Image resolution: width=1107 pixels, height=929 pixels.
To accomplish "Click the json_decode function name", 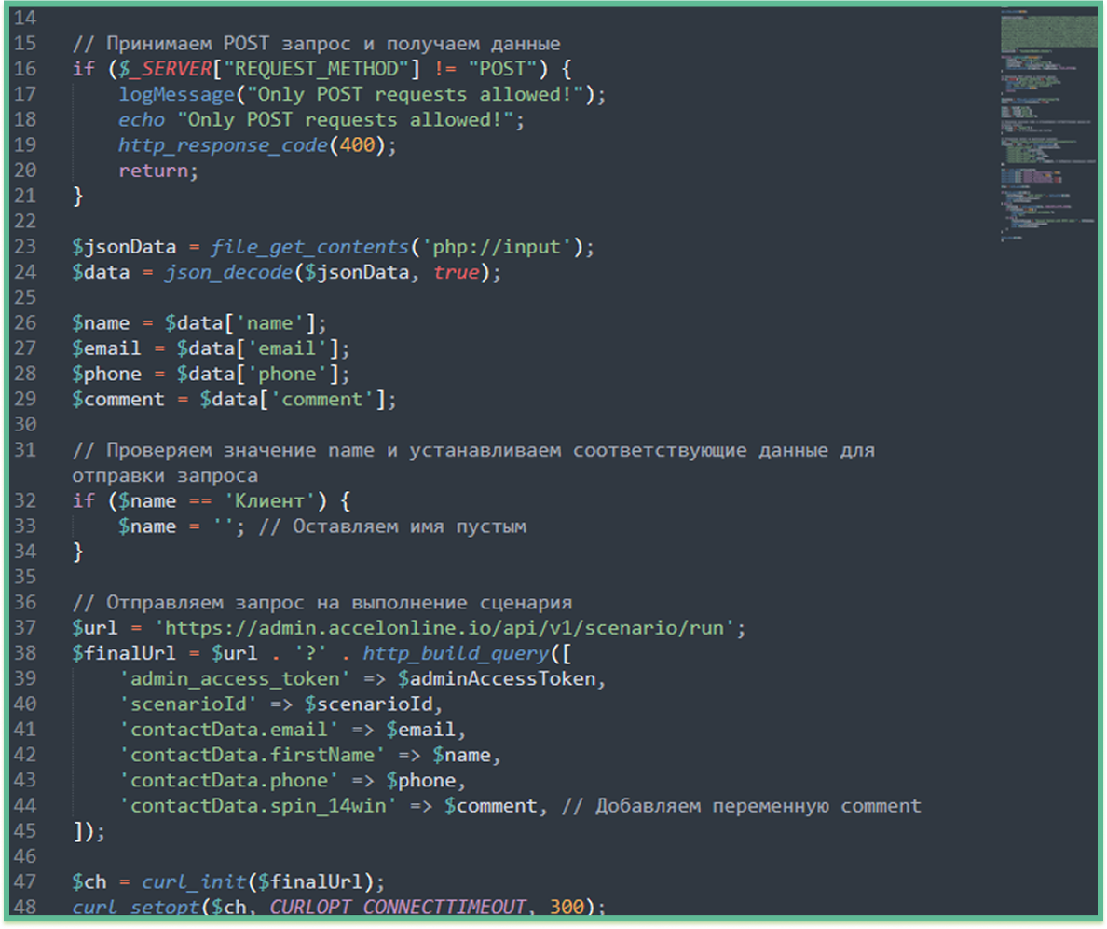I will [218, 273].
